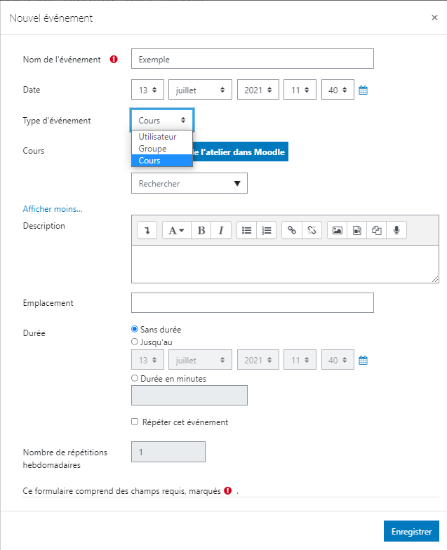Click the Afficher moins... link
The width and height of the screenshot is (447, 550).
pos(53,209)
